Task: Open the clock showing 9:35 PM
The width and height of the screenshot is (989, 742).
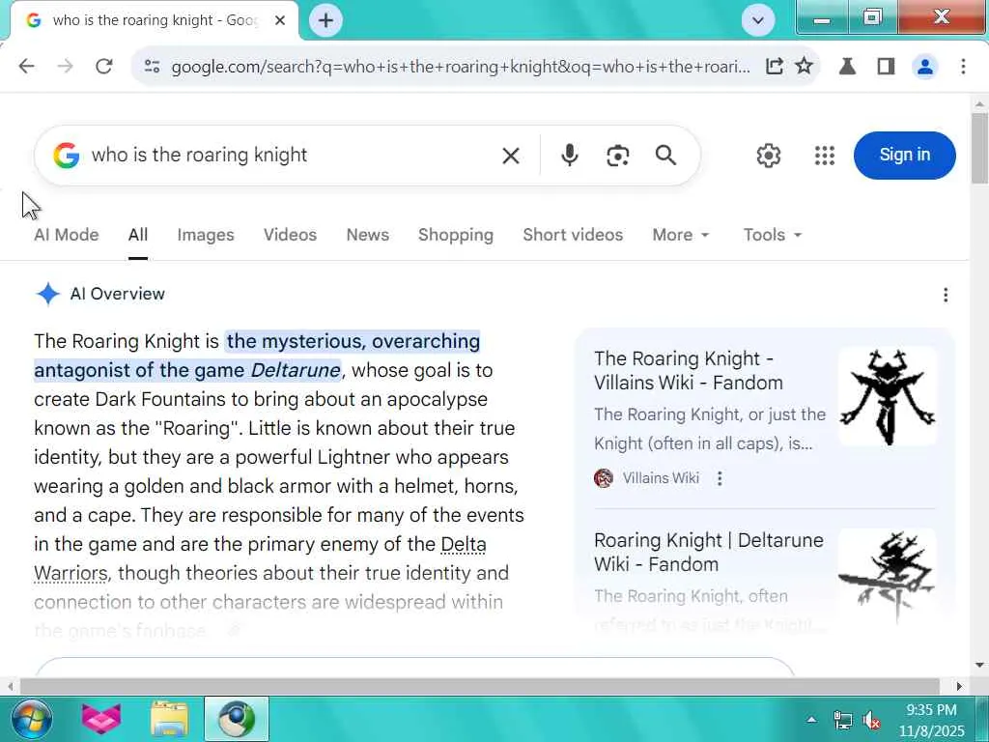Action: click(x=932, y=720)
